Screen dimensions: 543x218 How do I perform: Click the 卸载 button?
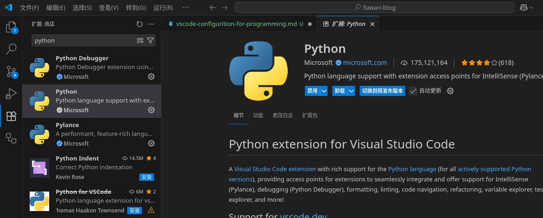coord(340,91)
